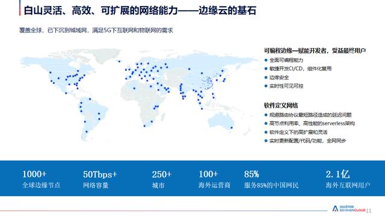The height and width of the screenshot is (216, 385).
Task: Click the BaishanCloud logo in footer
Action: coord(348,208)
